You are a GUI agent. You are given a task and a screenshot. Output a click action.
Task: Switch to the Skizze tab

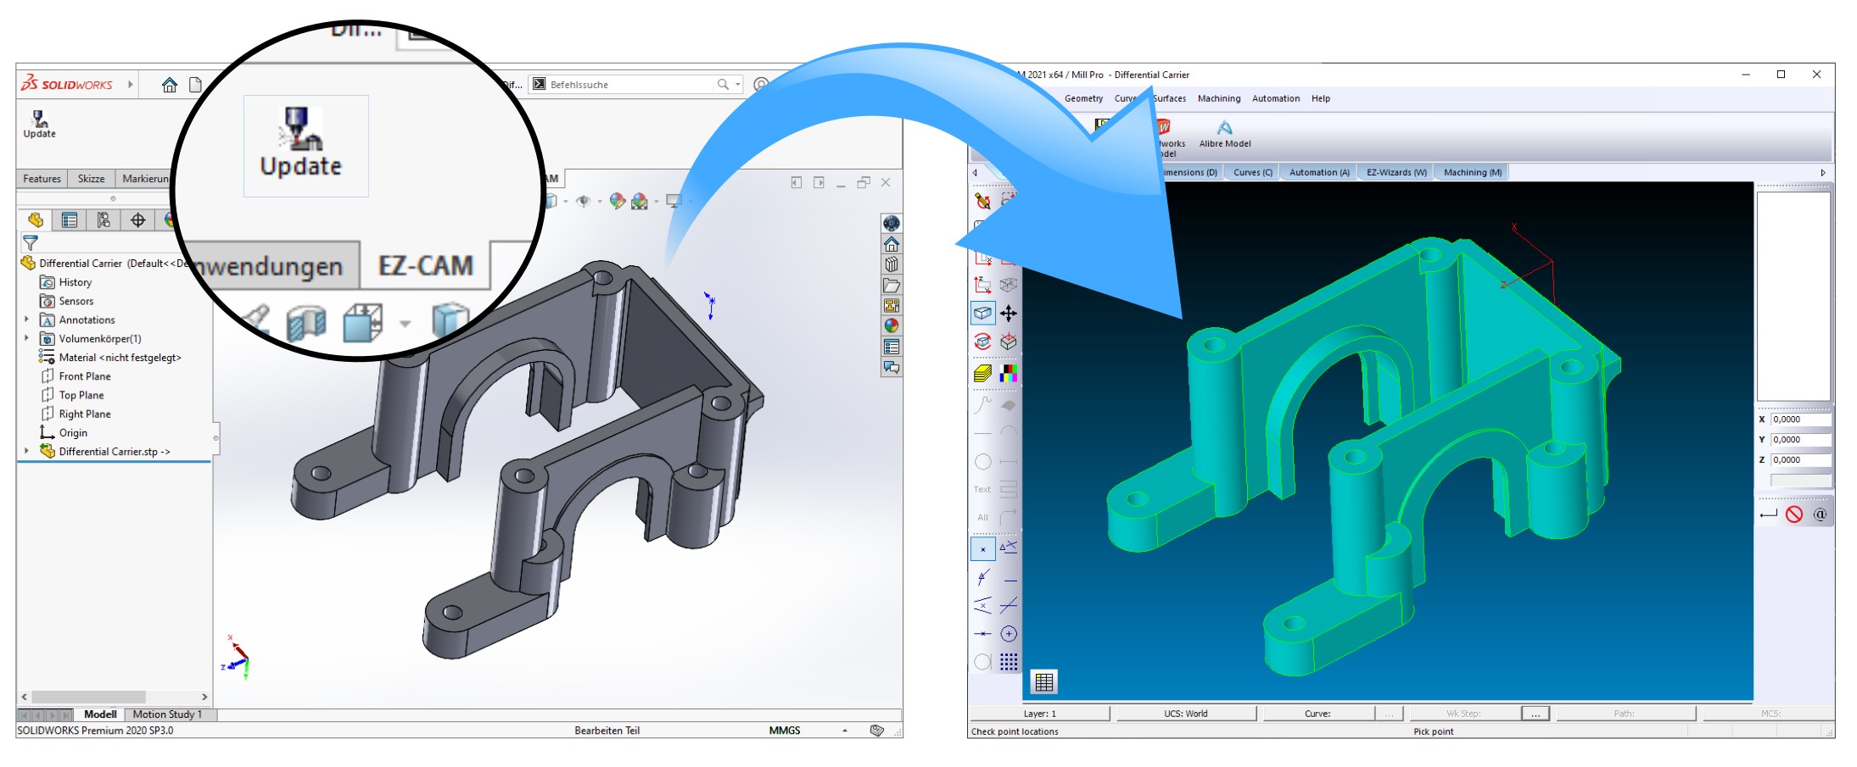[91, 179]
